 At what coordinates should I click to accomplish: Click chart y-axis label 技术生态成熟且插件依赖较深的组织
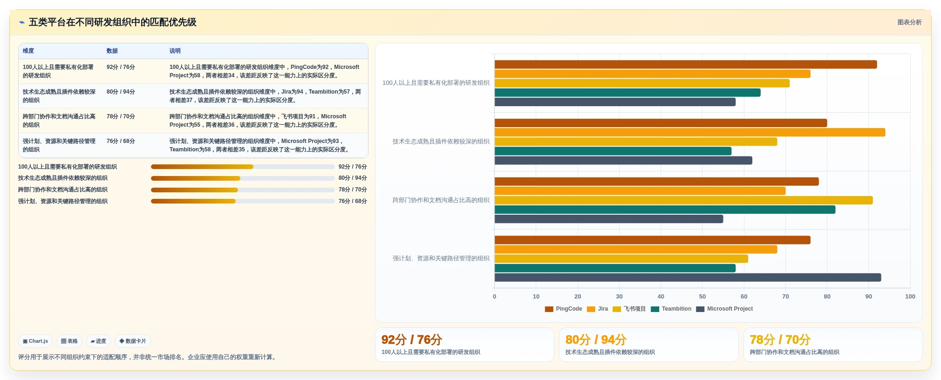pos(441,142)
